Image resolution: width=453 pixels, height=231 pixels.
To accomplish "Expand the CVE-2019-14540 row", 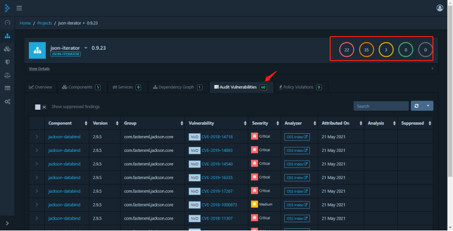I will (x=37, y=164).
